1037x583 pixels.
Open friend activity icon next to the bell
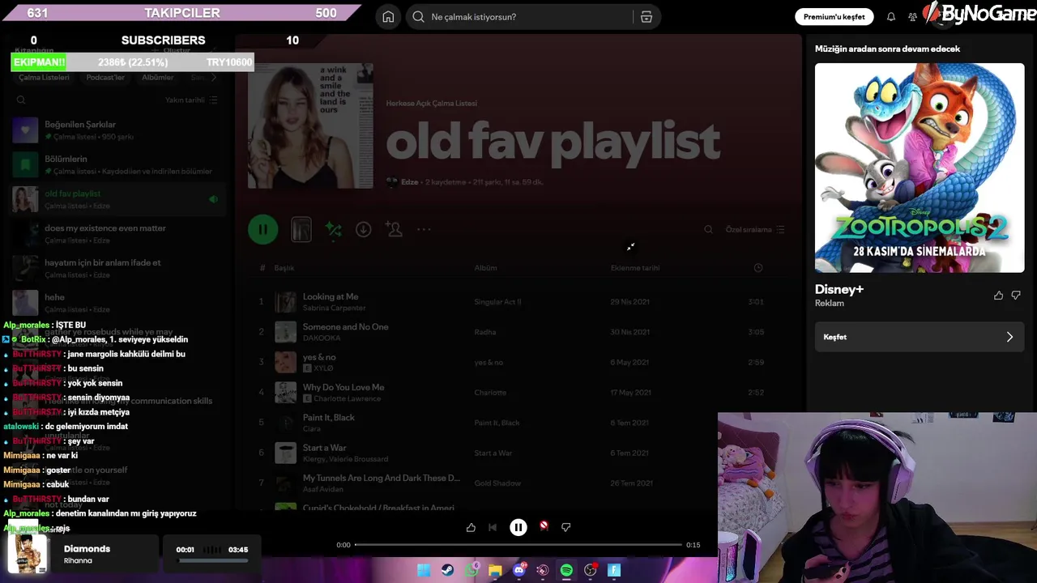pos(913,17)
